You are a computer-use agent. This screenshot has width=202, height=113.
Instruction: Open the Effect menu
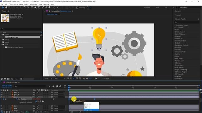pos(26,4)
